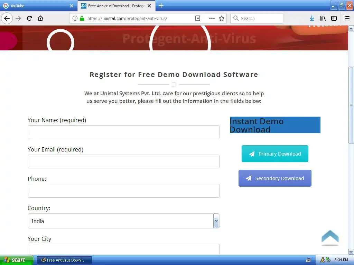This screenshot has width=354, height=265.
Task: Click the scroll-to-top chevron arrow
Action: tap(330, 237)
